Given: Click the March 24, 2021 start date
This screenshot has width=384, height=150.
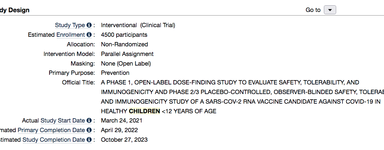Looking at the screenshot, I should 122,121.
